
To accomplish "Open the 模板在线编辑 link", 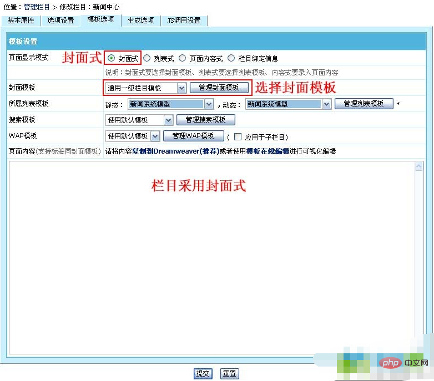I will point(268,151).
